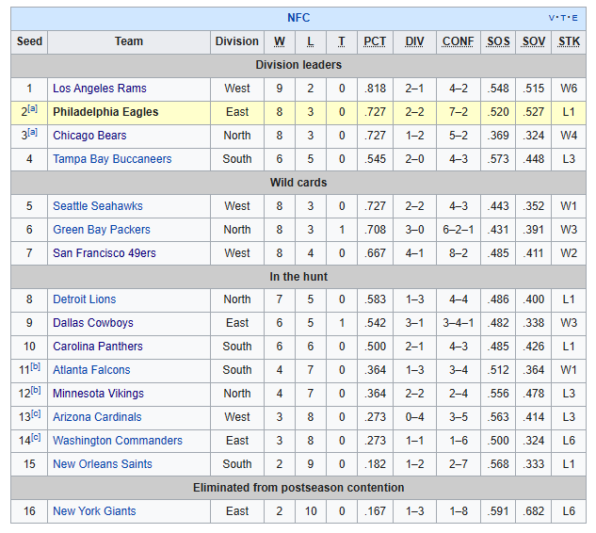596x533 pixels.
Task: Click the Rams .818 PCT value
Action: pos(375,89)
